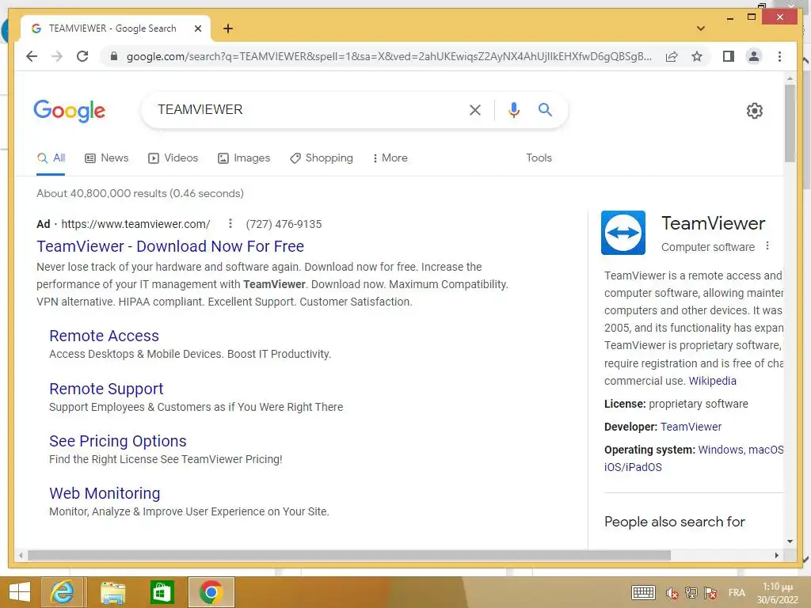Open the Web Monitoring sitelink
Viewport: 811px width, 608px height.
pos(105,493)
